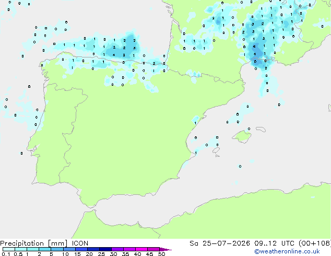
Task: Click the legend label '50'
Action: [x=161, y=254]
